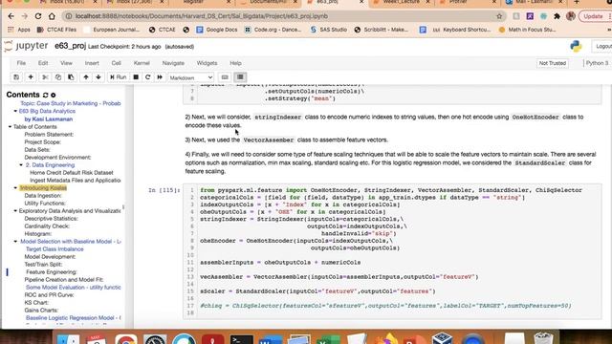Copy the selected cell
The height and width of the screenshot is (344, 612).
(x=58, y=77)
